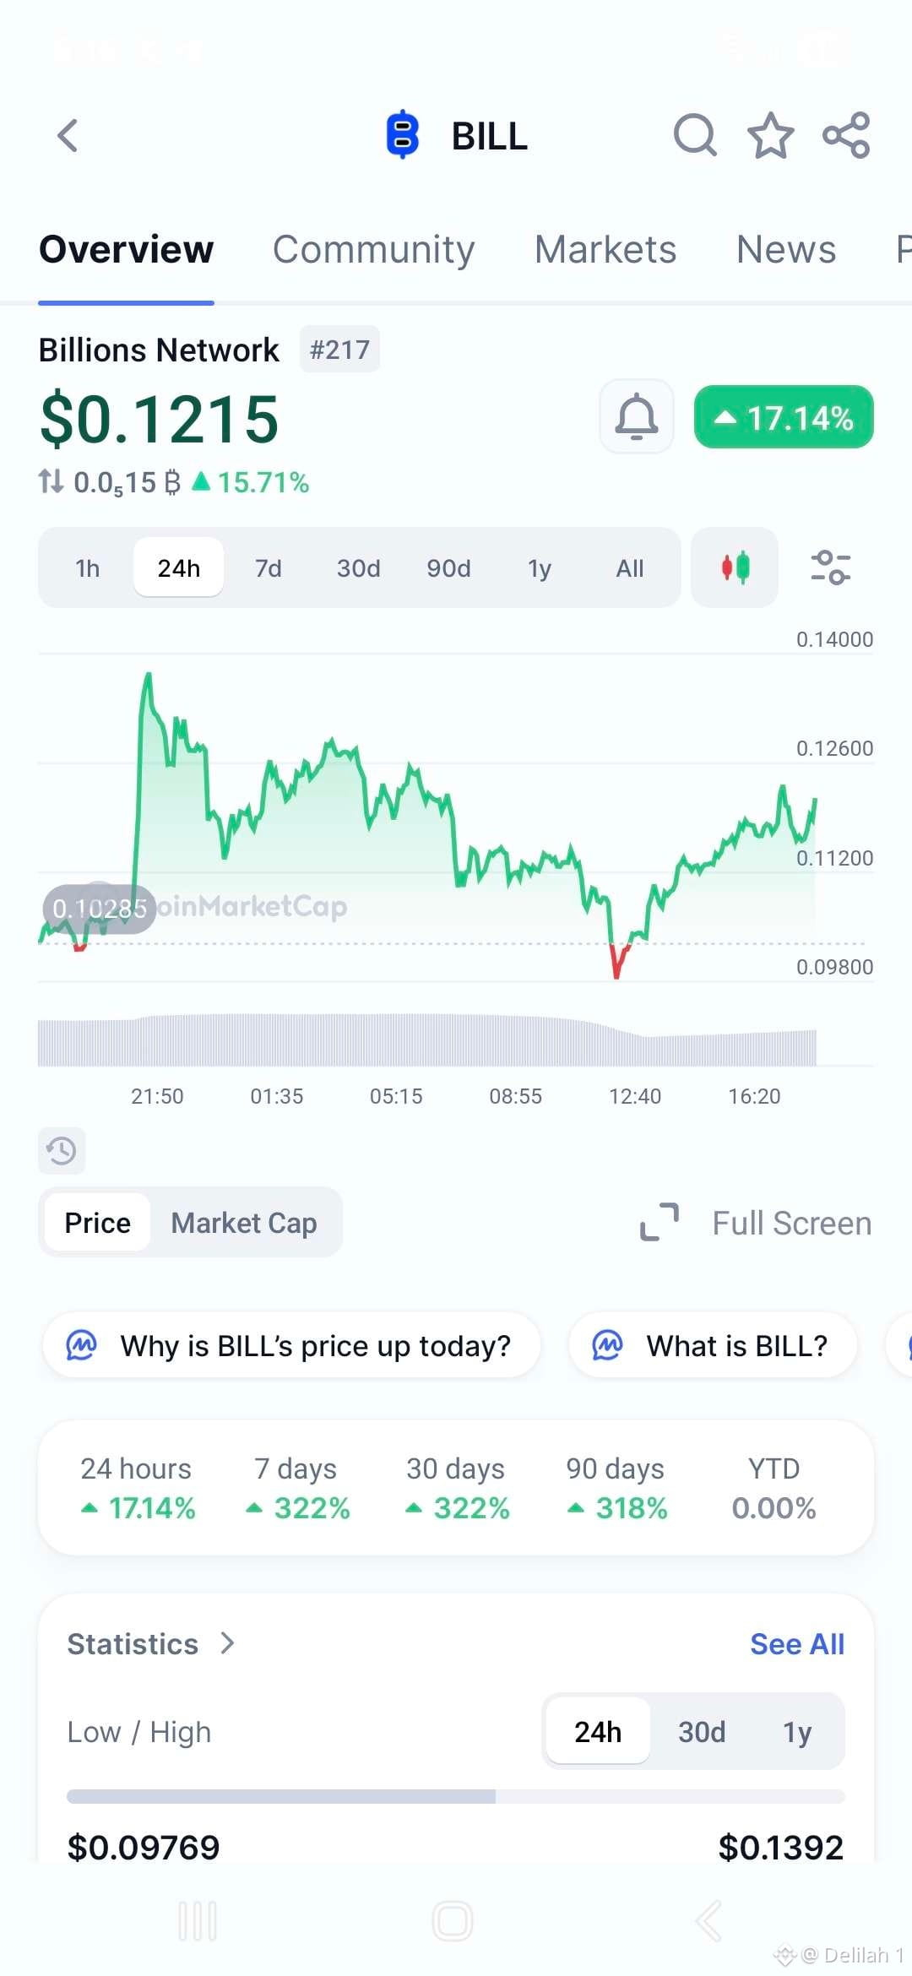Open the Community tab

pos(373,250)
